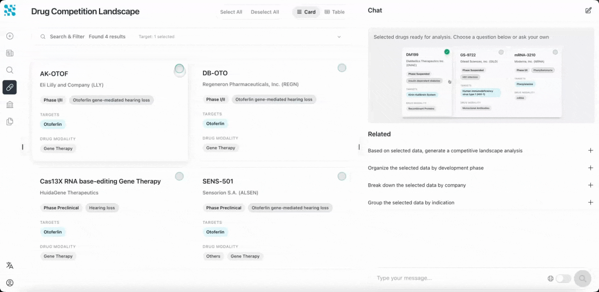Toggle the web search switch in chat

coord(563,279)
